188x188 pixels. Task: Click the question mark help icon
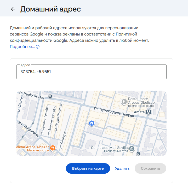pyautogui.click(x=38, y=47)
